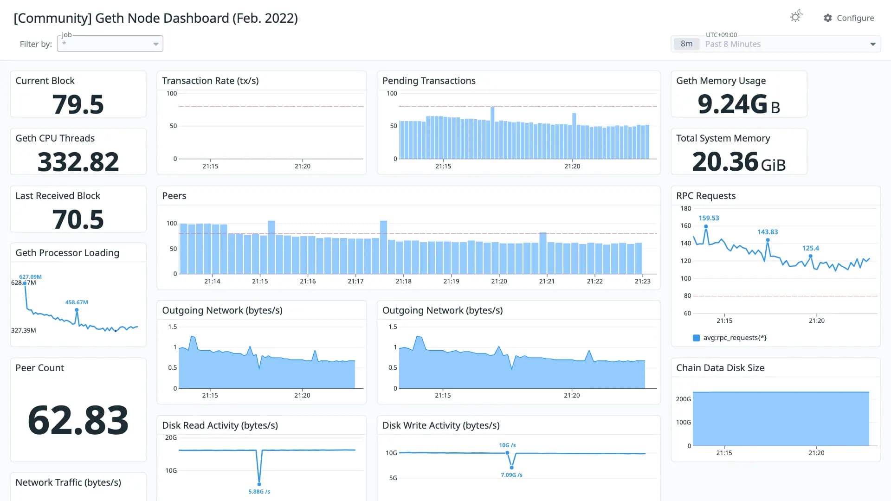Click the Transaction Rate (tx/s) widget title

point(210,81)
